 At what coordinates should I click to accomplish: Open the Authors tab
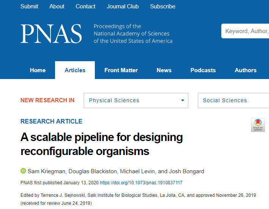(x=245, y=70)
